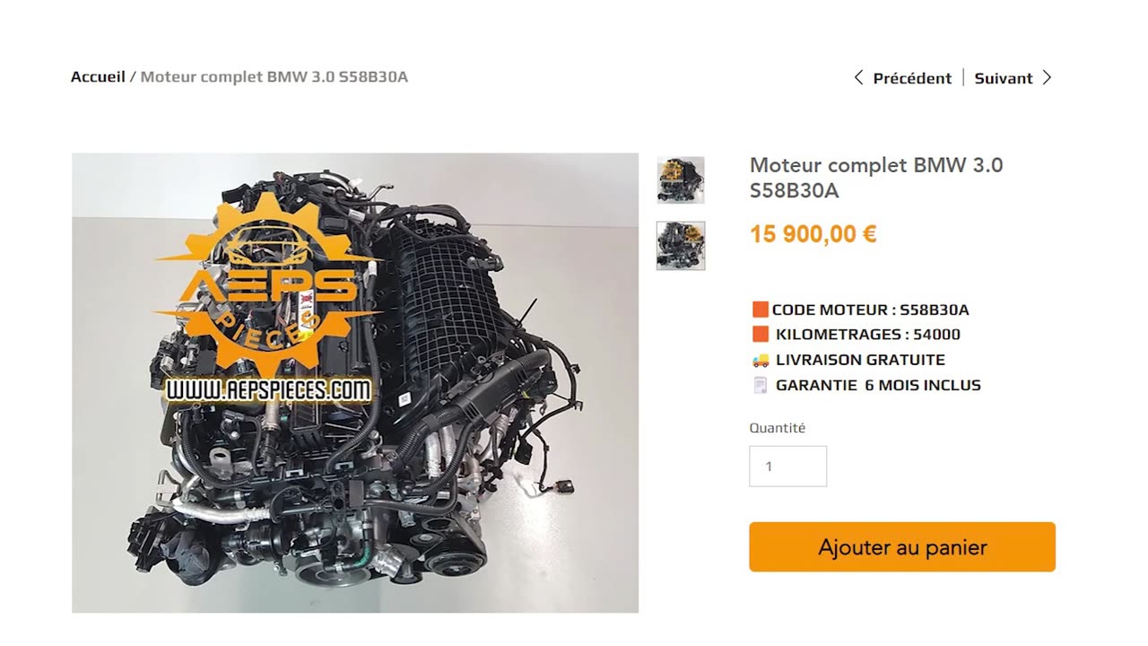Go to the Accueil breadcrumb link

[98, 77]
